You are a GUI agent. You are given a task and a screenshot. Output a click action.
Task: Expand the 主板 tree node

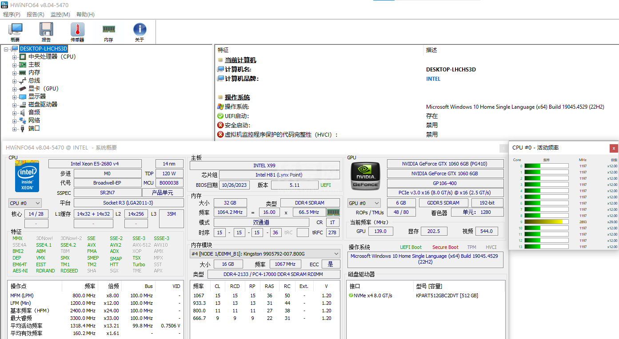[x=14, y=65]
